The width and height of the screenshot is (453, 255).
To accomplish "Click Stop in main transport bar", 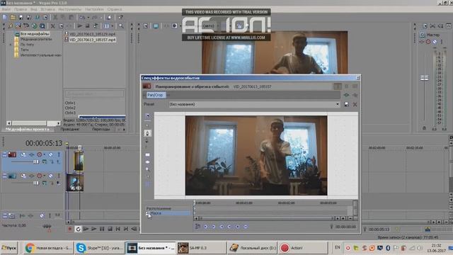I will pos(110,229).
